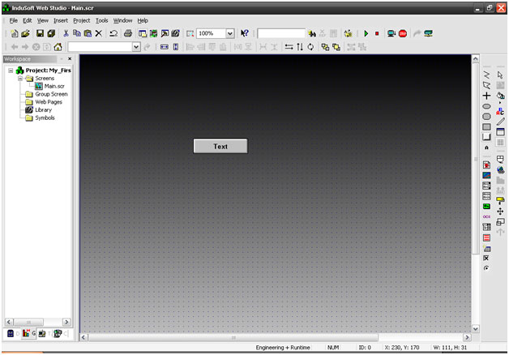Select the Button object tool
The height and width of the screenshot is (355, 509).
(x=486, y=137)
